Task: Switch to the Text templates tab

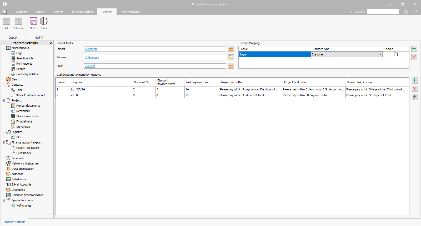Action: 130,12
